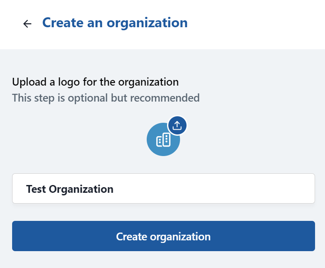Tap the left-pointing arrow beside the title

click(27, 24)
